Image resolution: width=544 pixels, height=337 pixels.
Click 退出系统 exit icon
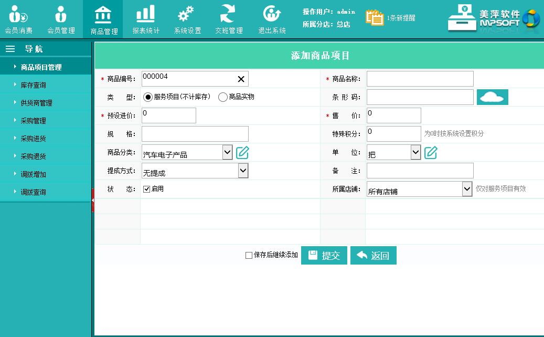pos(272,14)
